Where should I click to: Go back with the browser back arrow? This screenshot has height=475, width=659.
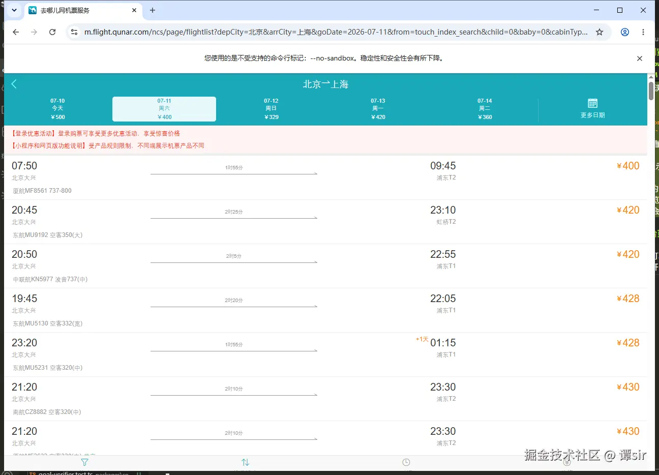point(16,32)
